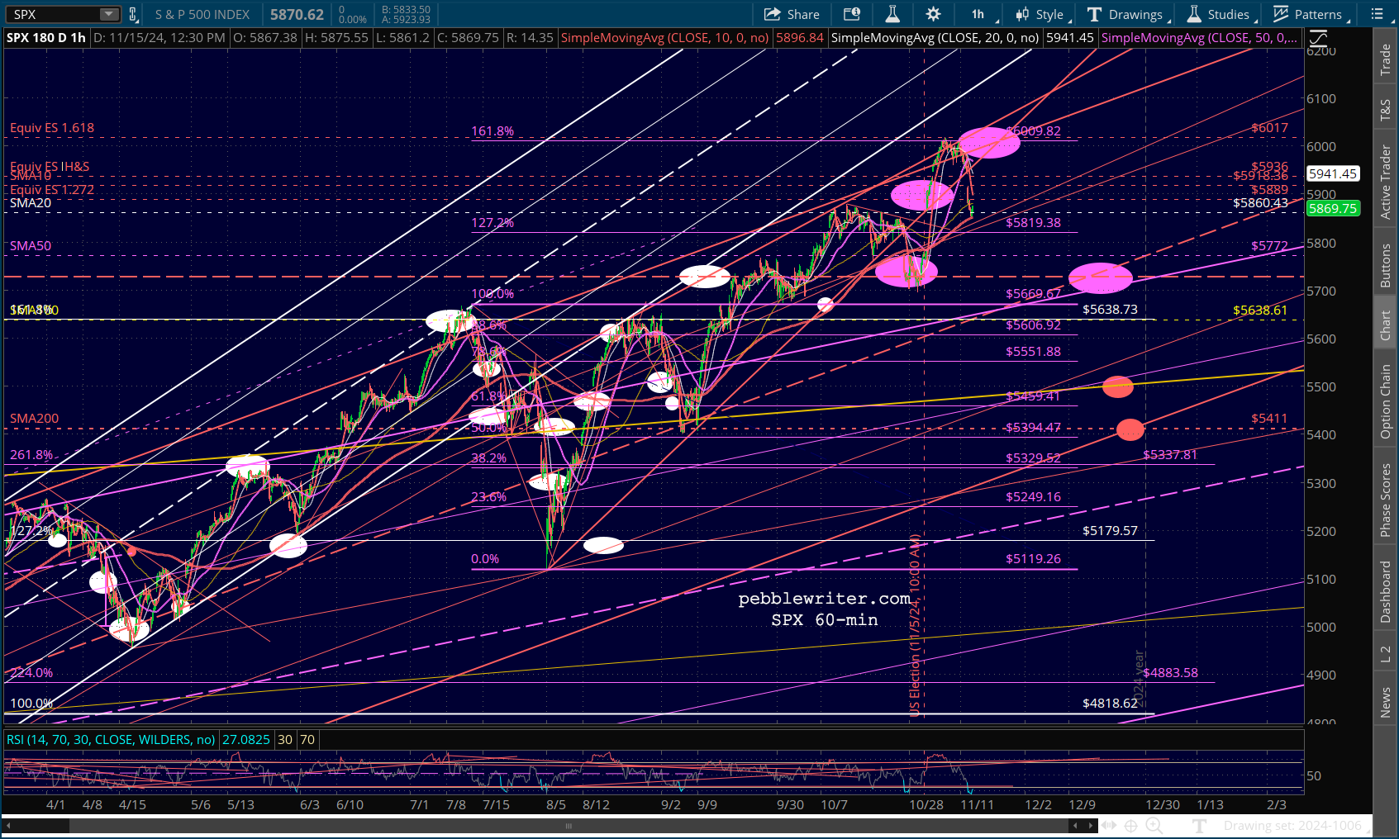Click the green 5869.75 price bubble
Screen dimensions: 1399x839
click(1333, 209)
